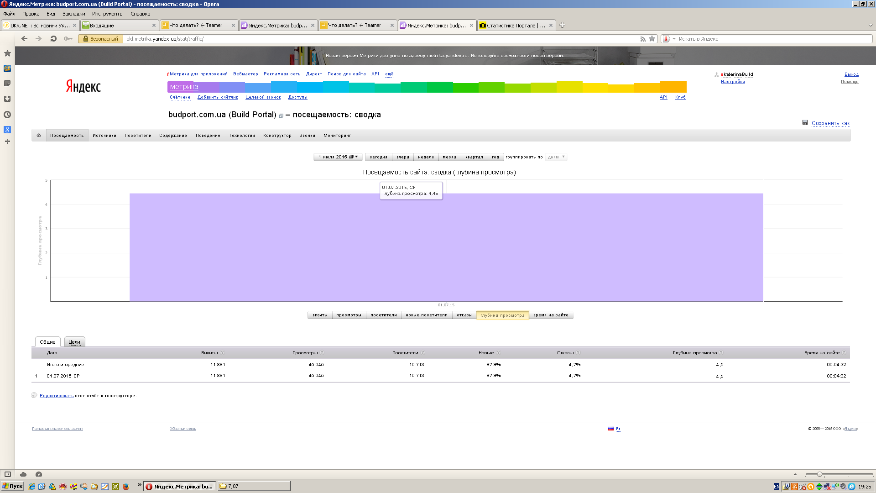Open the Технологии menu tab
876x493 pixels.
[x=242, y=136]
